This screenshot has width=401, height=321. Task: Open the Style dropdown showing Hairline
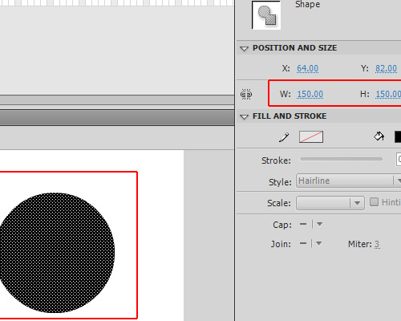348,181
